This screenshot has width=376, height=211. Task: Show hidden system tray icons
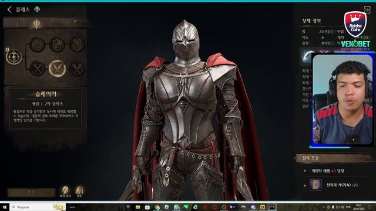pos(324,207)
